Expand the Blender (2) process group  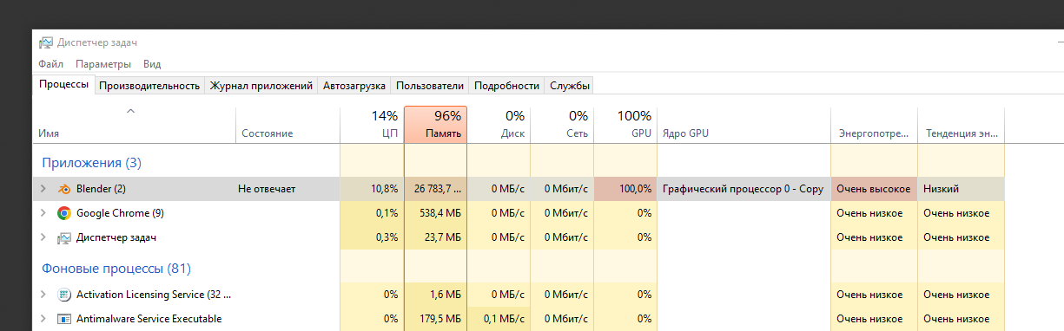coord(43,189)
